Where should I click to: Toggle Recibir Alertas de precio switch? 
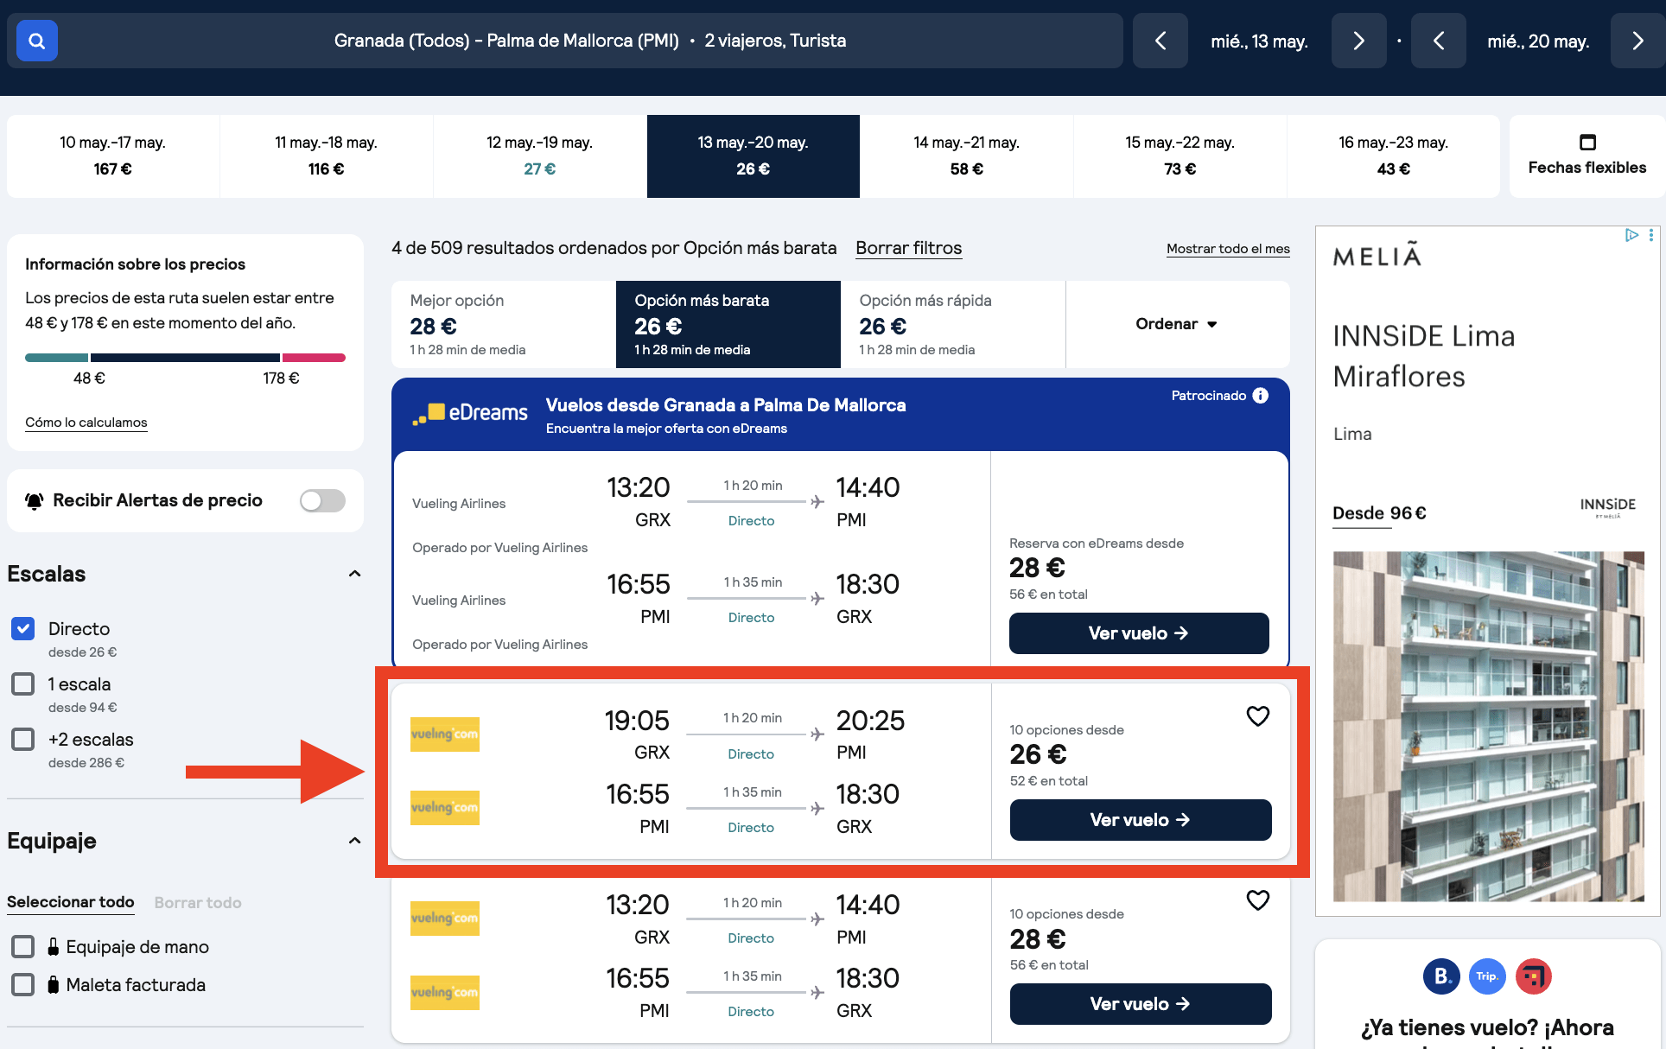[322, 501]
